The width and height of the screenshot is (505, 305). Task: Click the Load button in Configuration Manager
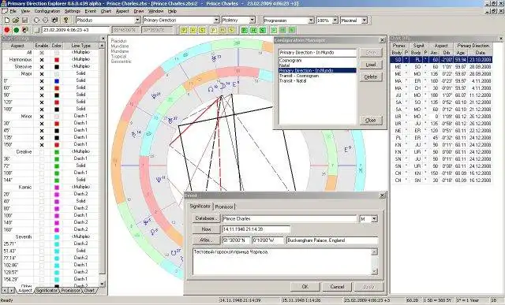click(371, 65)
